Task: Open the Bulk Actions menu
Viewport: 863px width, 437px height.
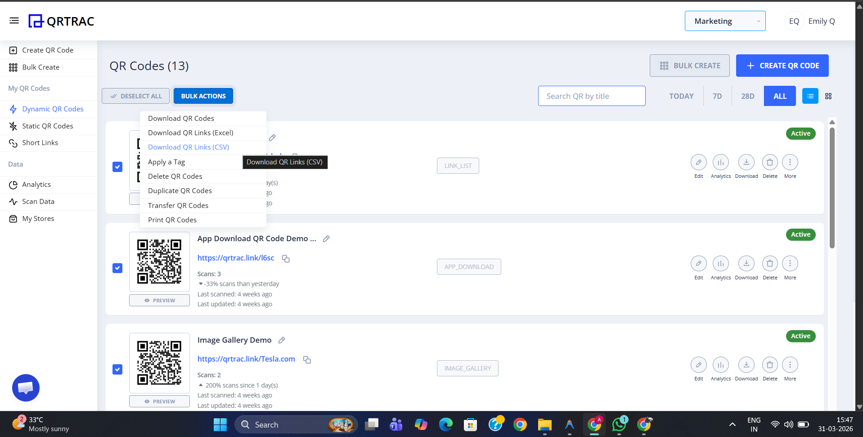Action: coord(203,96)
